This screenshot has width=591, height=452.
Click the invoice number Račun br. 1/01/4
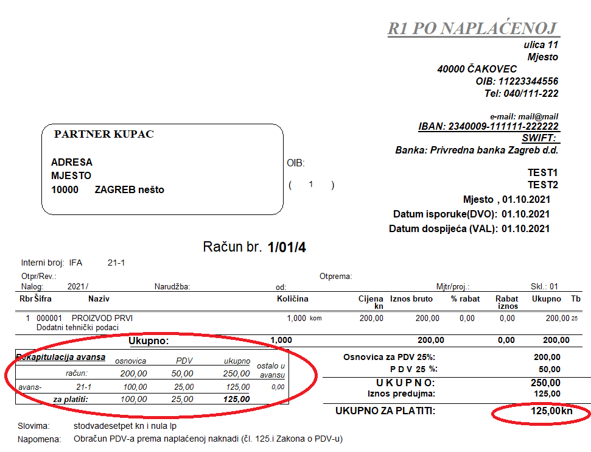tap(254, 247)
